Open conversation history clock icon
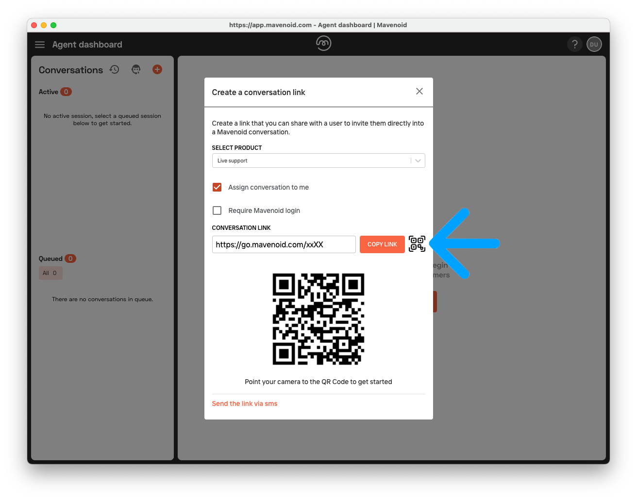The width and height of the screenshot is (637, 500). (115, 69)
